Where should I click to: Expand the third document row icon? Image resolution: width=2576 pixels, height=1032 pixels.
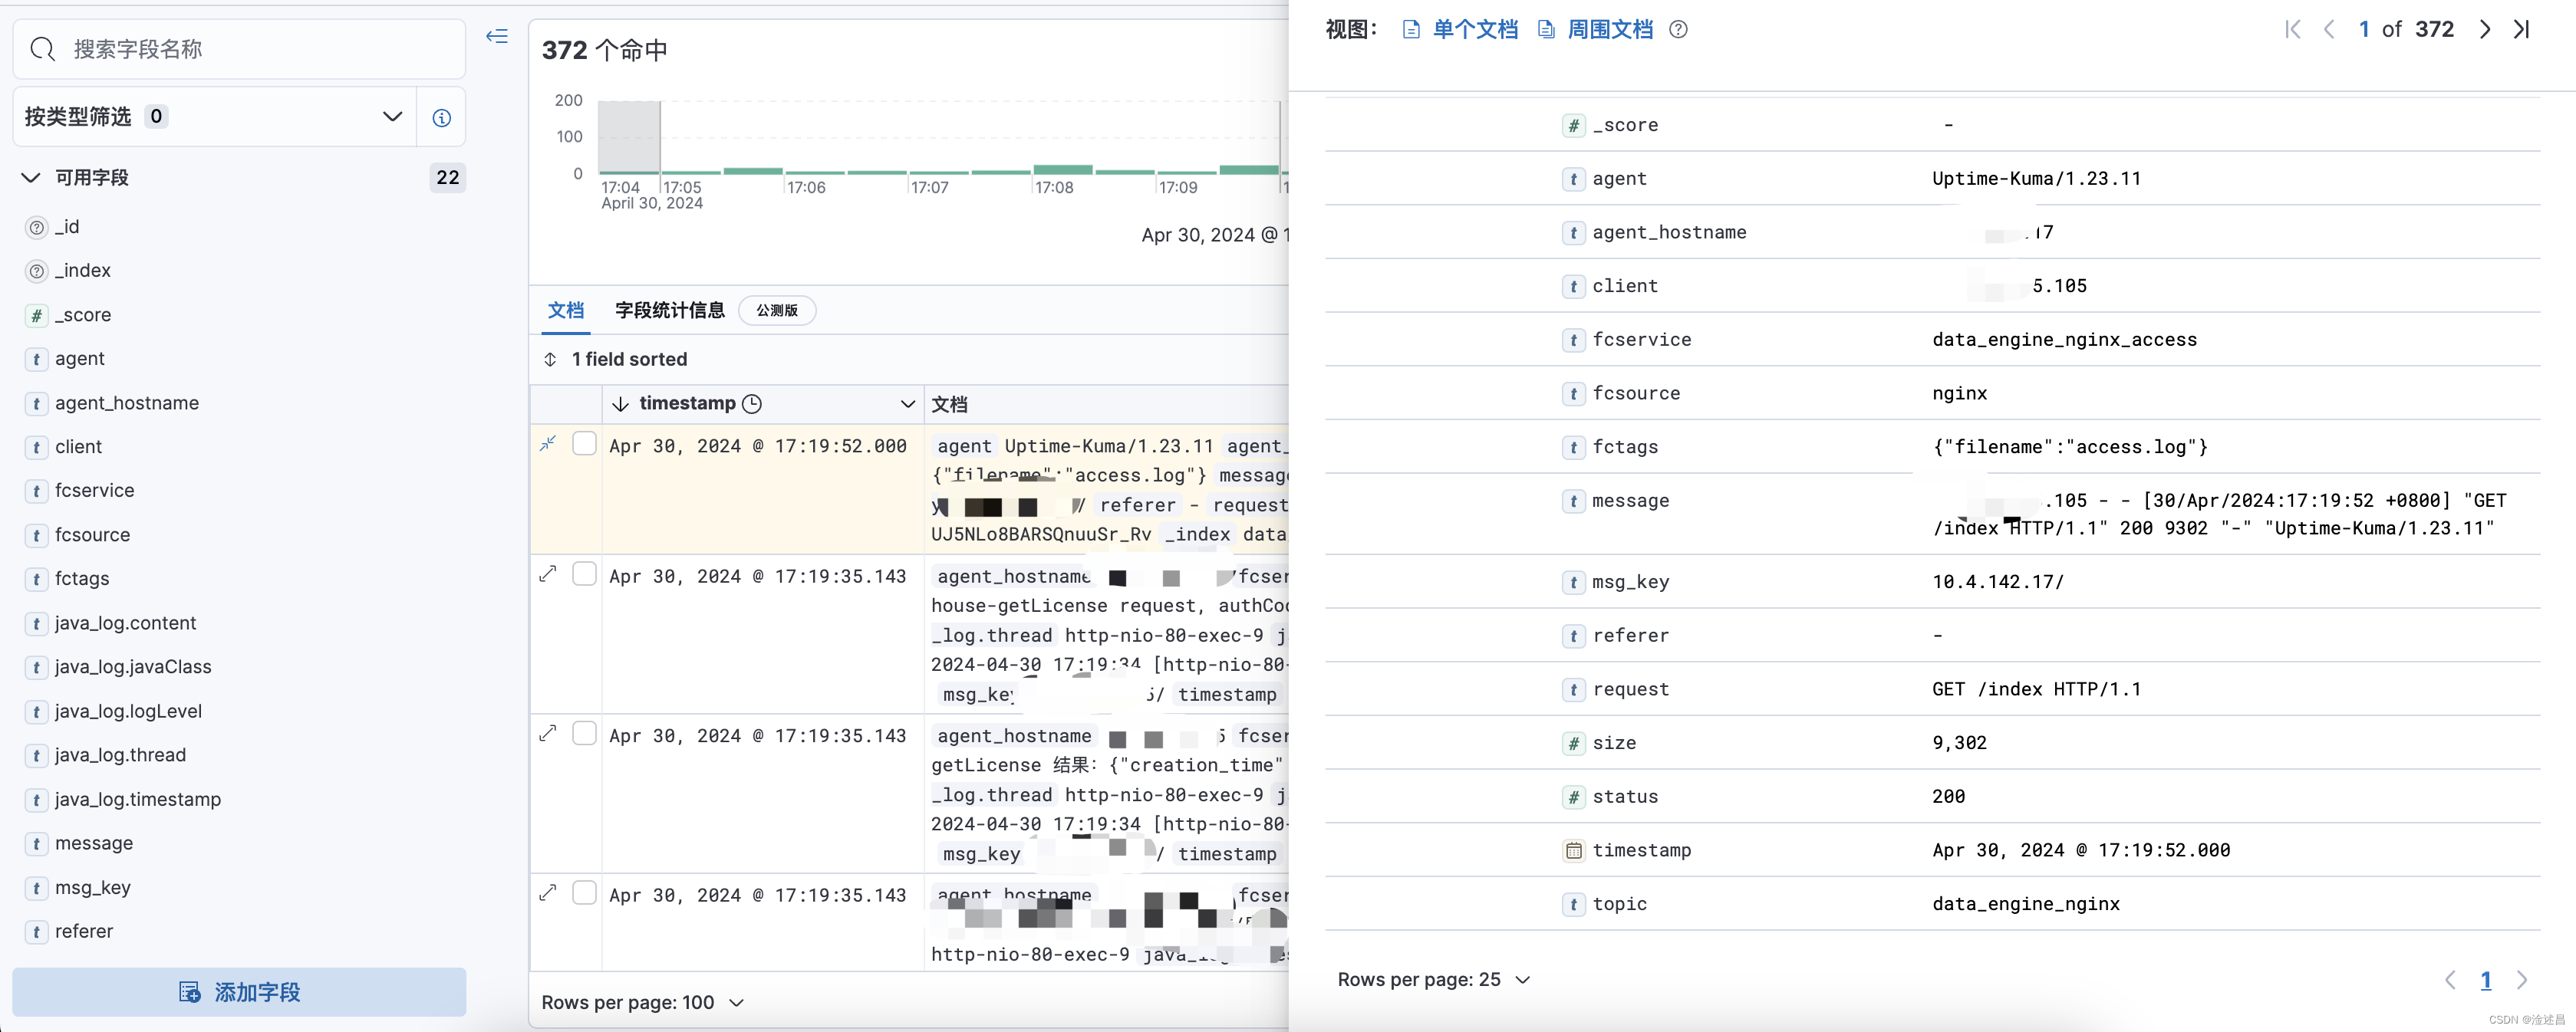pos(548,733)
